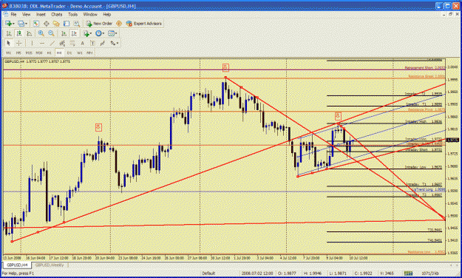Open the Window menu

pos(90,14)
